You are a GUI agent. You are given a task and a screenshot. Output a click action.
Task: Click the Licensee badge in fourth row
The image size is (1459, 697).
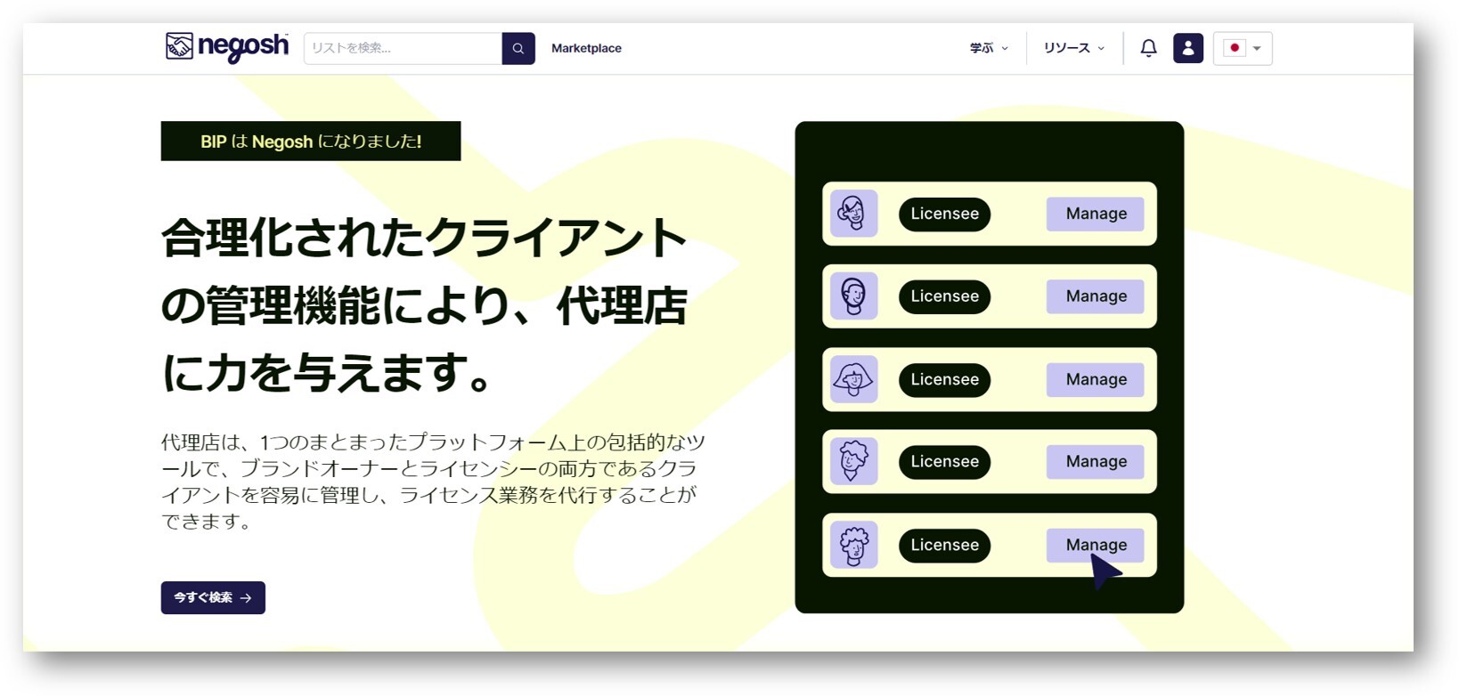click(x=944, y=461)
